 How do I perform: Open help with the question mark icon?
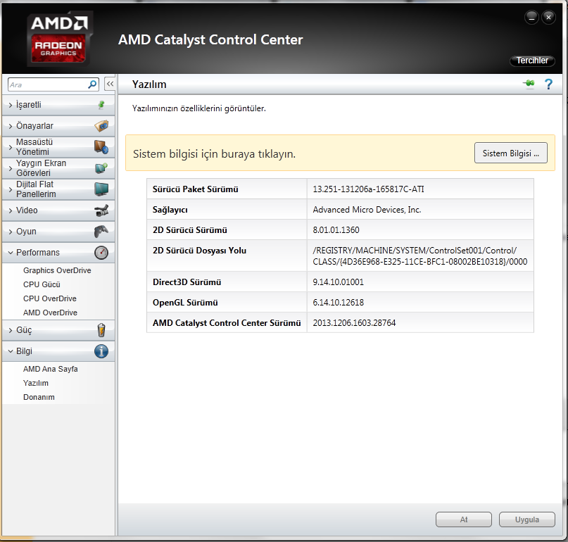[x=548, y=84]
